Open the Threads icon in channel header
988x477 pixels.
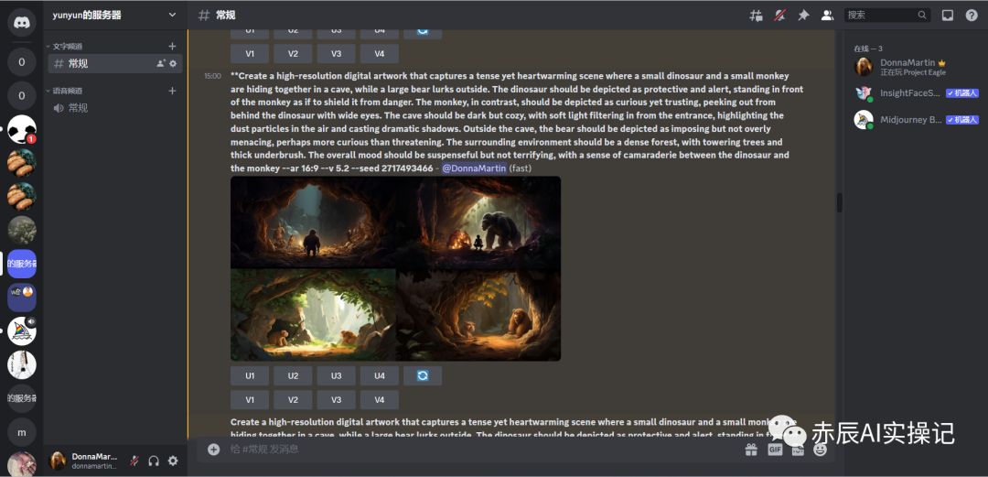756,16
